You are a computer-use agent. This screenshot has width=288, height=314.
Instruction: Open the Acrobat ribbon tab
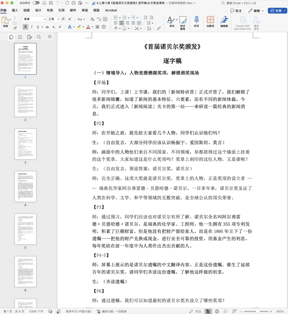(x=111, y=10)
